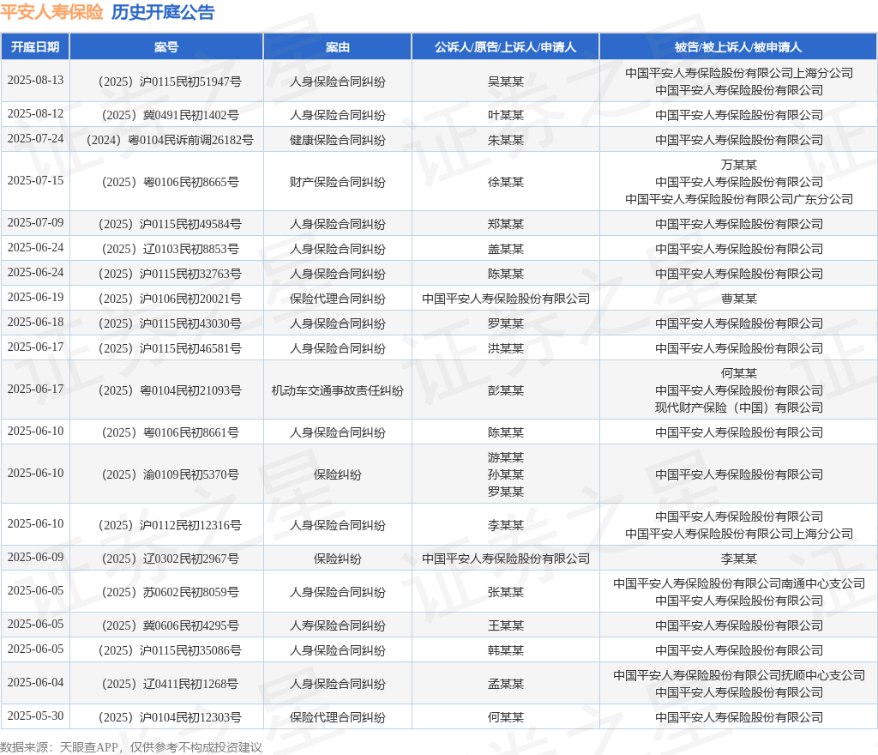Click the 平安人寿保险 title text
Screen dimensions: 878x755
[x=51, y=12]
